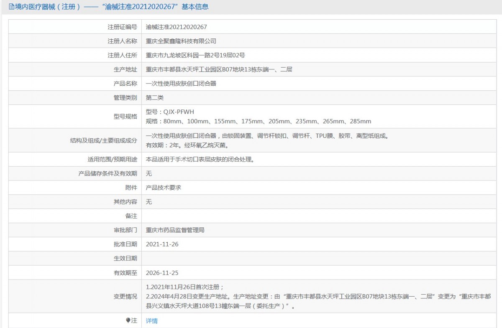Image resolution: width=502 pixels, height=328 pixels.
Task: Click the 备注 label
Action: click(x=131, y=216)
